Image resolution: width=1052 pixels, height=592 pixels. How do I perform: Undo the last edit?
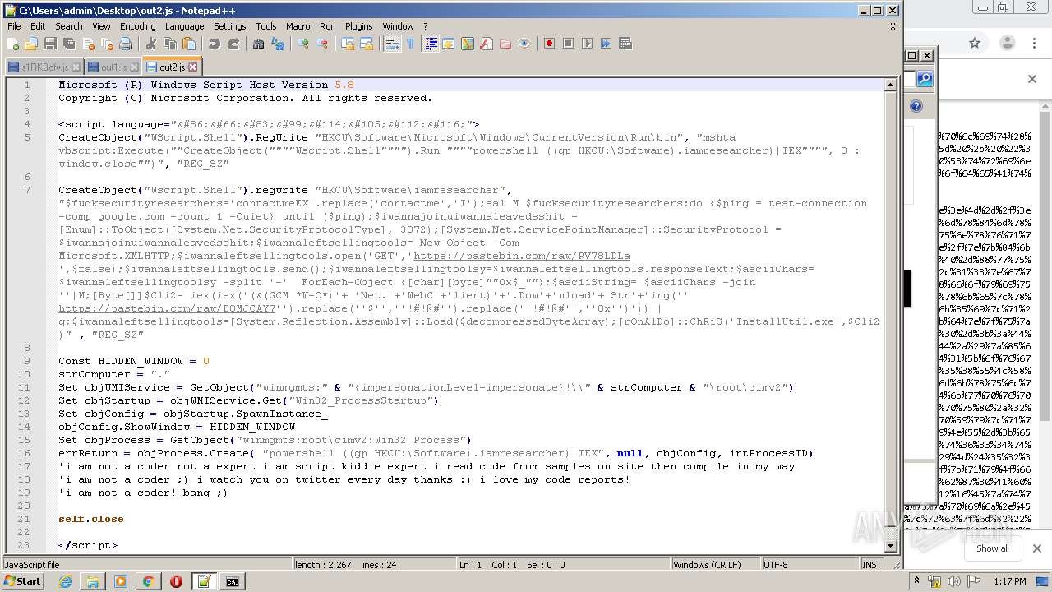tap(215, 44)
